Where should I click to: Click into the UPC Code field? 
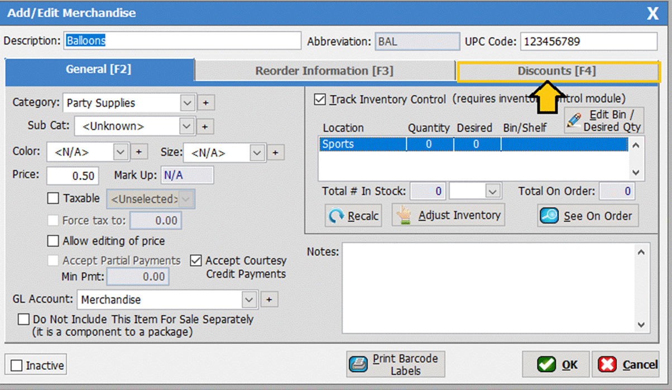click(x=588, y=41)
